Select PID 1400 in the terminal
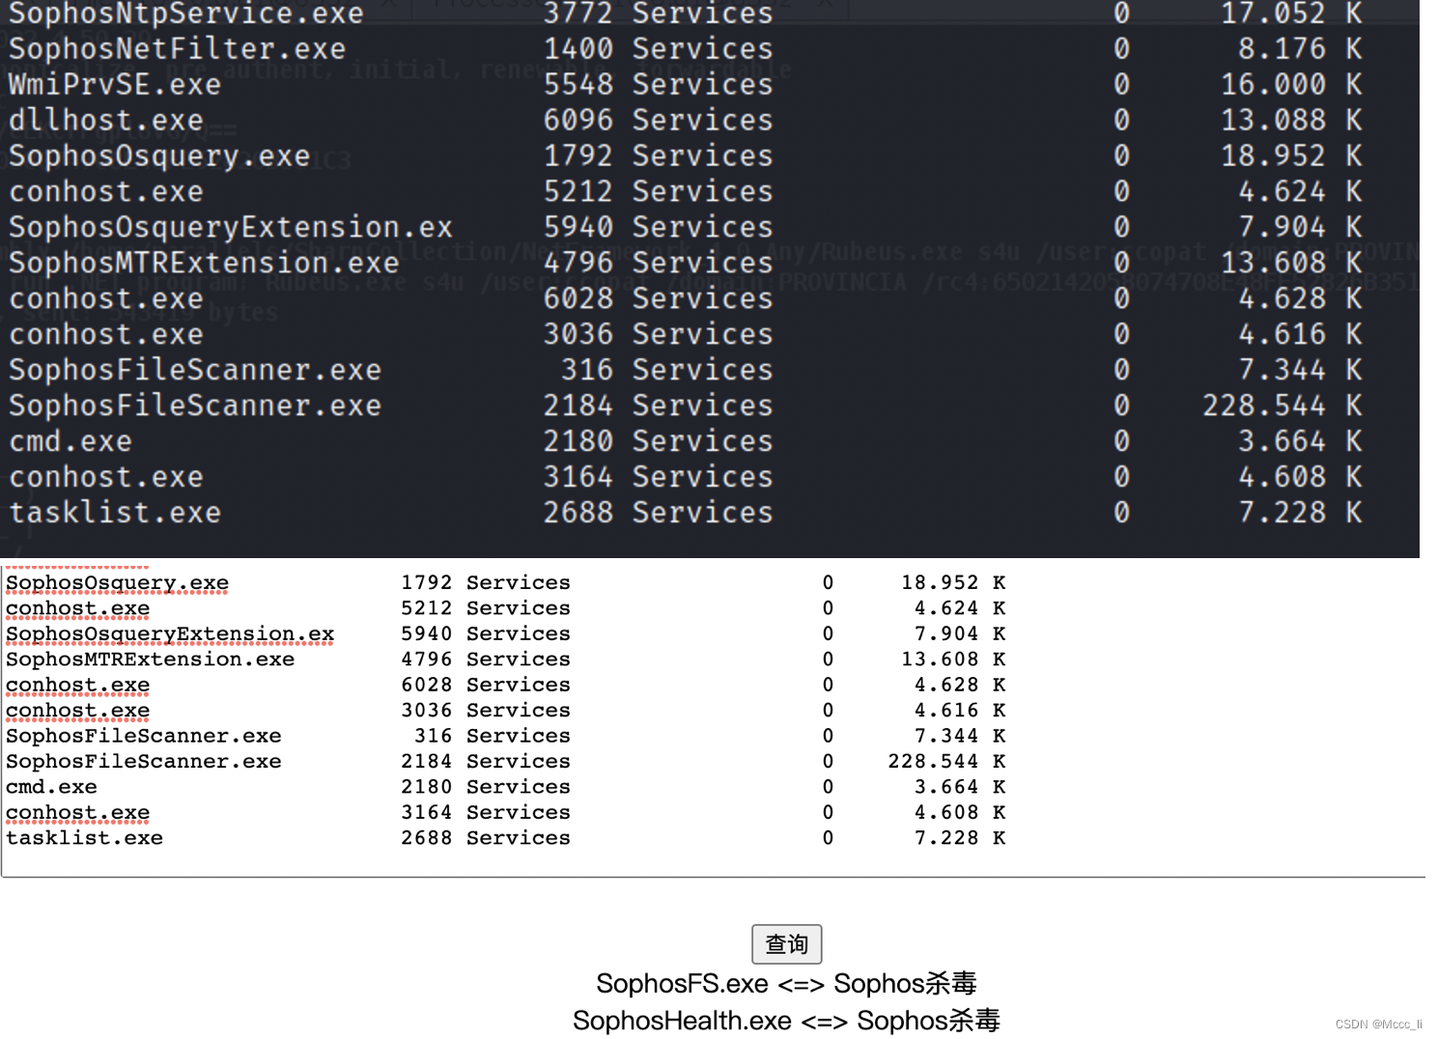Image resolution: width=1437 pixels, height=1039 pixels. coord(578,49)
